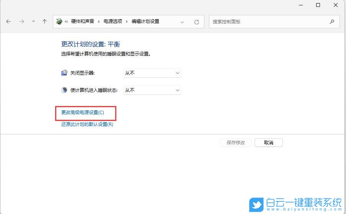Refresh the control panel page
346x214 pixels.
click(x=197, y=22)
